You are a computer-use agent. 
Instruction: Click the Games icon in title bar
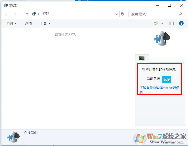[6, 5]
